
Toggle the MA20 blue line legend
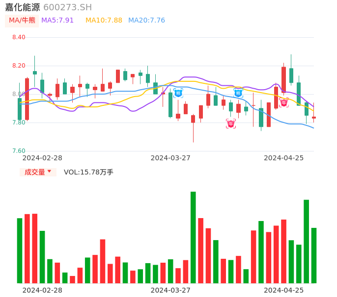click(x=146, y=21)
